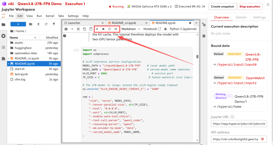Viewport: 273px width, 145px height.
Task: Interrupt the kernel with the stop icon
Action: [x=103, y=29]
